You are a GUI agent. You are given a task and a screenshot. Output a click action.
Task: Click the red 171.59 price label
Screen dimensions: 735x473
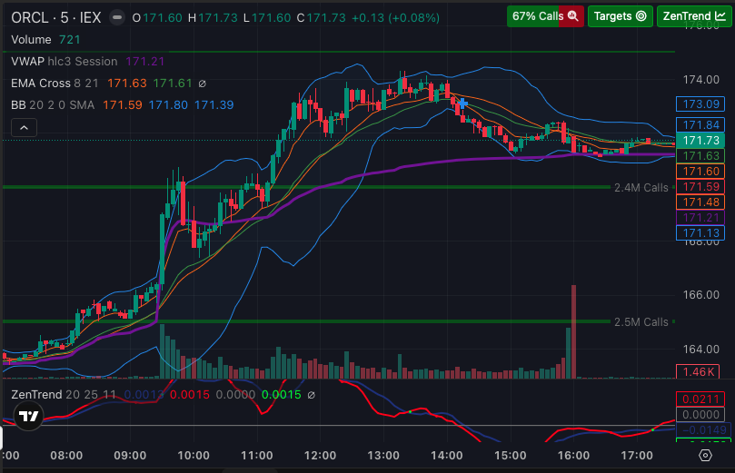click(x=700, y=187)
